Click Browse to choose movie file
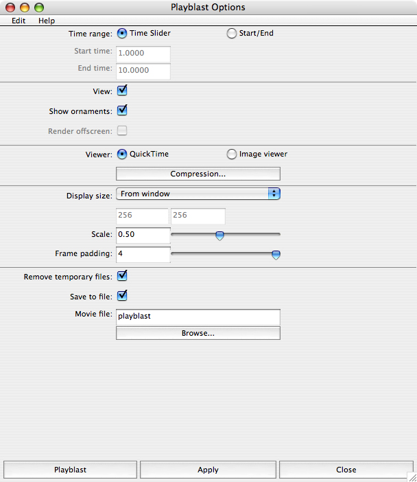The width and height of the screenshot is (417, 482). coord(198,333)
